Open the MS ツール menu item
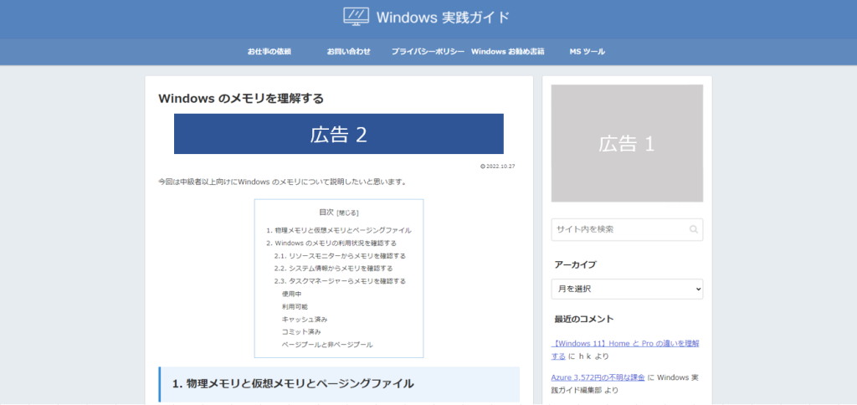 click(x=587, y=51)
